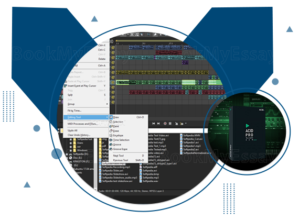
Task: Click the Pause button in transport bar
Action: coord(170,124)
